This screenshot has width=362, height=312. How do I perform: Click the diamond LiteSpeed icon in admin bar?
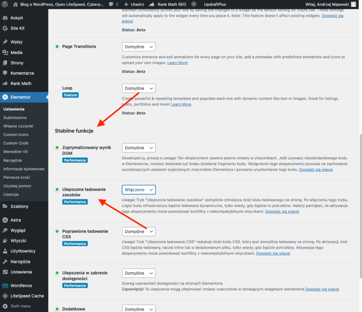[194, 4]
